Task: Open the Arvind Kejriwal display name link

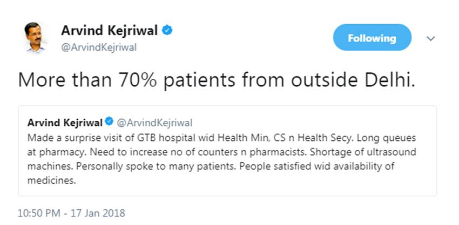Action: coord(110,31)
